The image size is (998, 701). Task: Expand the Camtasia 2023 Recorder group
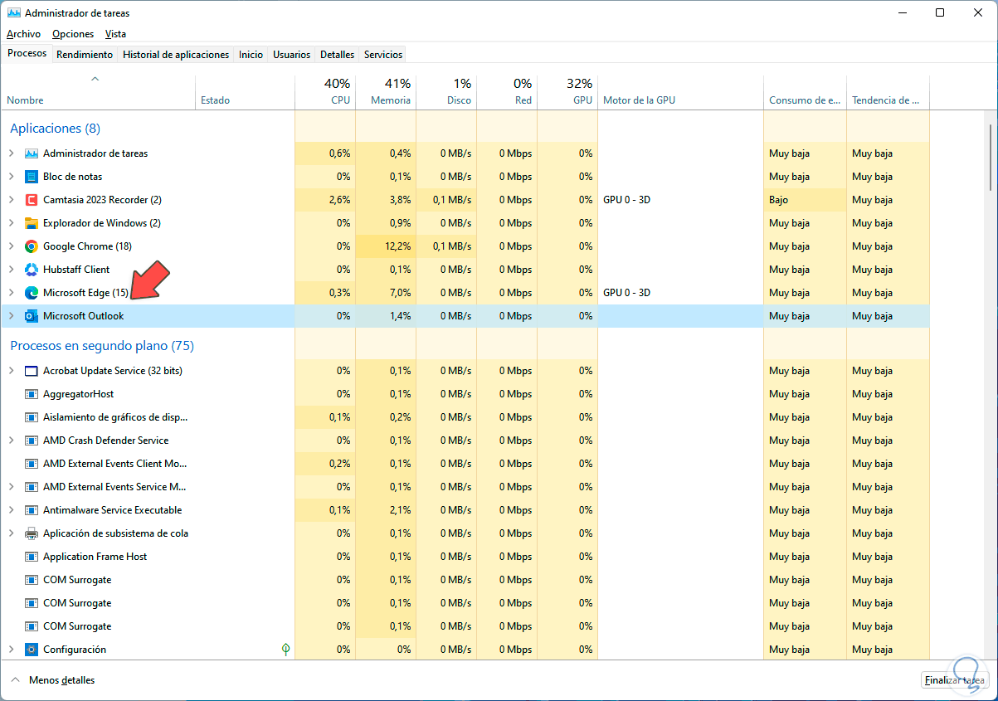coord(11,200)
